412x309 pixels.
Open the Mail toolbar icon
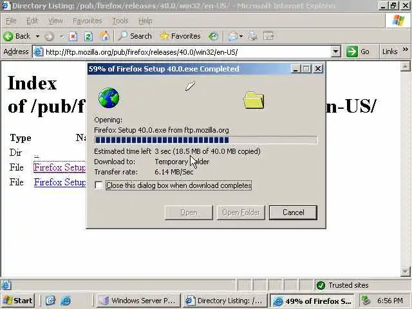click(x=233, y=36)
